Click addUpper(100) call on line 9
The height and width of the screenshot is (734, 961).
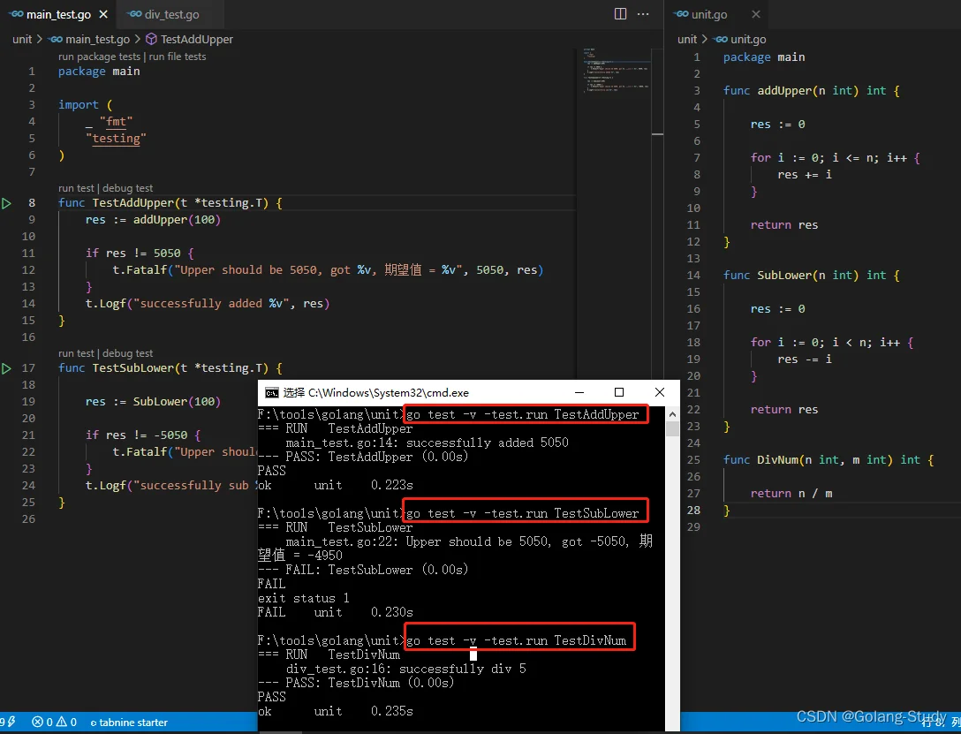tap(177, 220)
